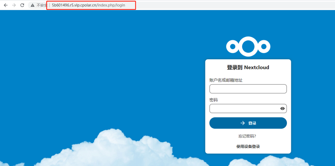This screenshot has width=335, height=166.
Task: Click the 密码 label above password field
Action: tap(213, 100)
